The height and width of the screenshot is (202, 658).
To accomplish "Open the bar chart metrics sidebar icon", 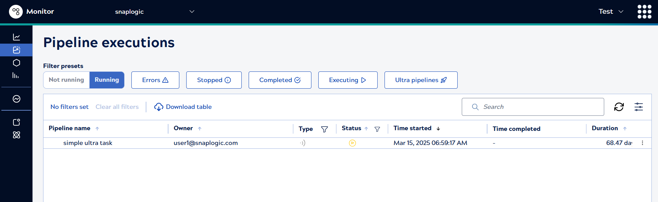I will [x=16, y=76].
